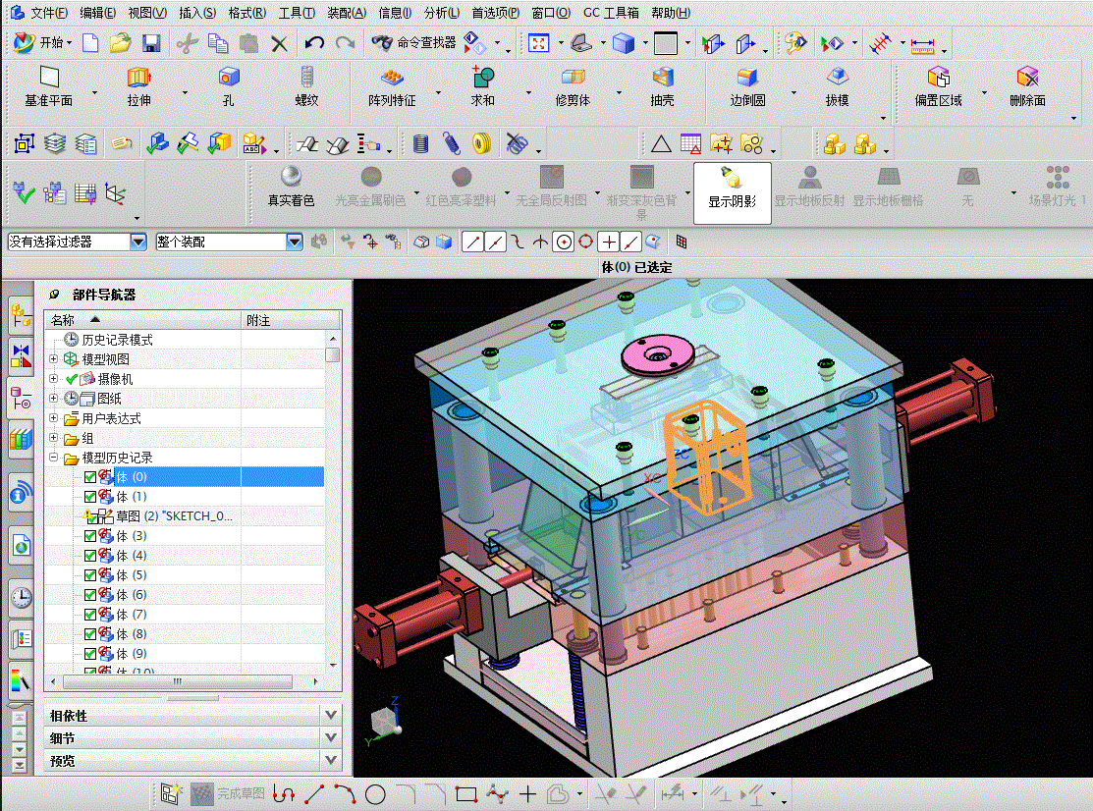Click the navigator vertical scrollbar thumb
This screenshot has height=811, width=1093.
pos(333,354)
